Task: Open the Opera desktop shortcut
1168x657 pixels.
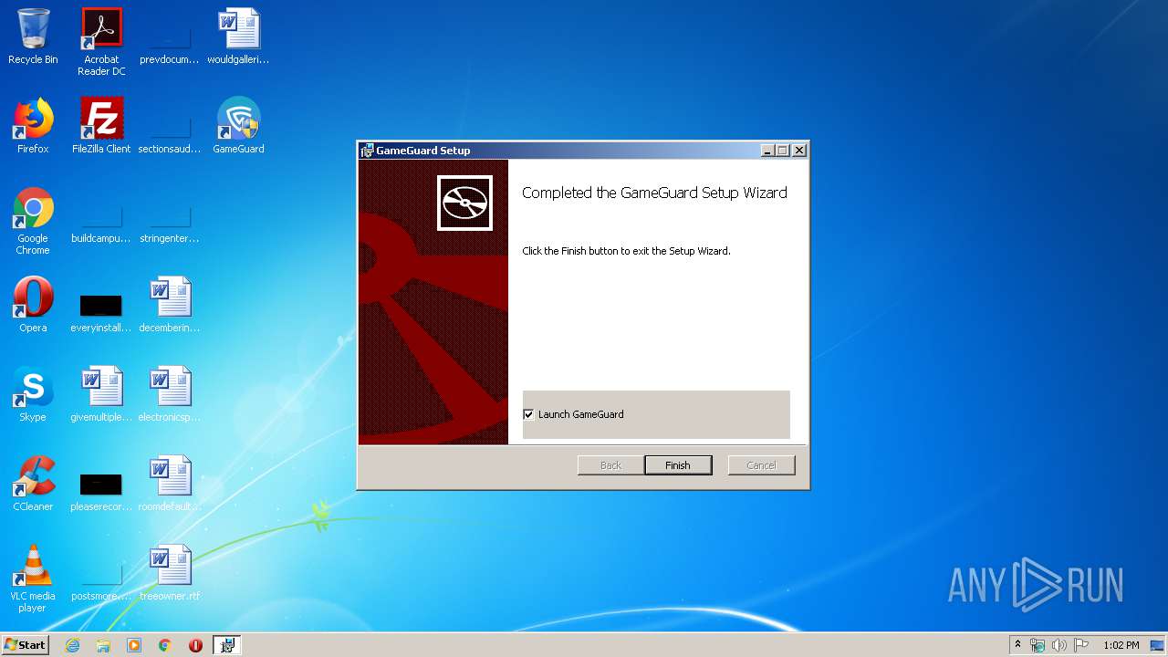Action: point(33,305)
